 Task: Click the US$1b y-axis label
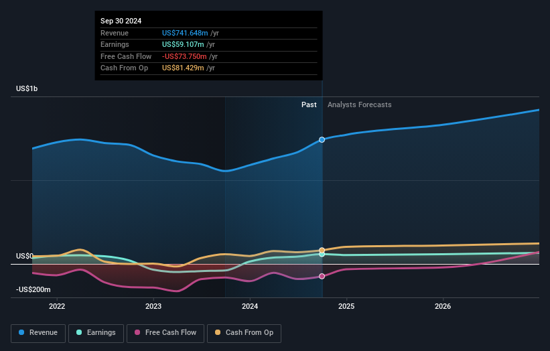(x=27, y=88)
